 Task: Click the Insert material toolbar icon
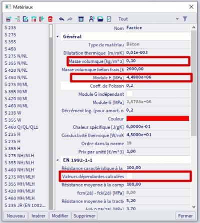click(x=17, y=19)
